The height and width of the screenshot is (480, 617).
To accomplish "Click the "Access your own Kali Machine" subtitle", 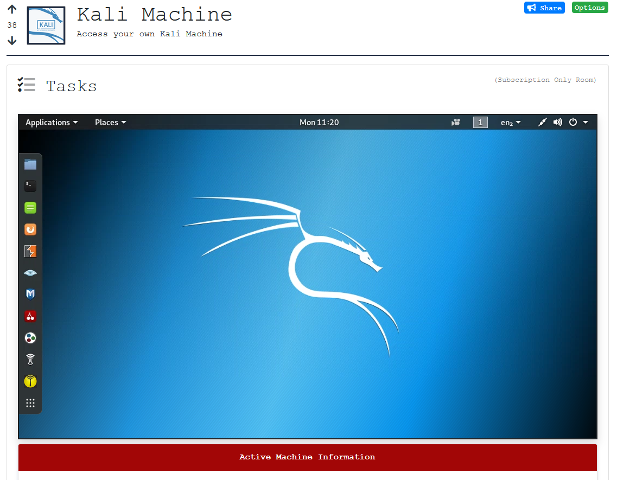I will point(150,34).
